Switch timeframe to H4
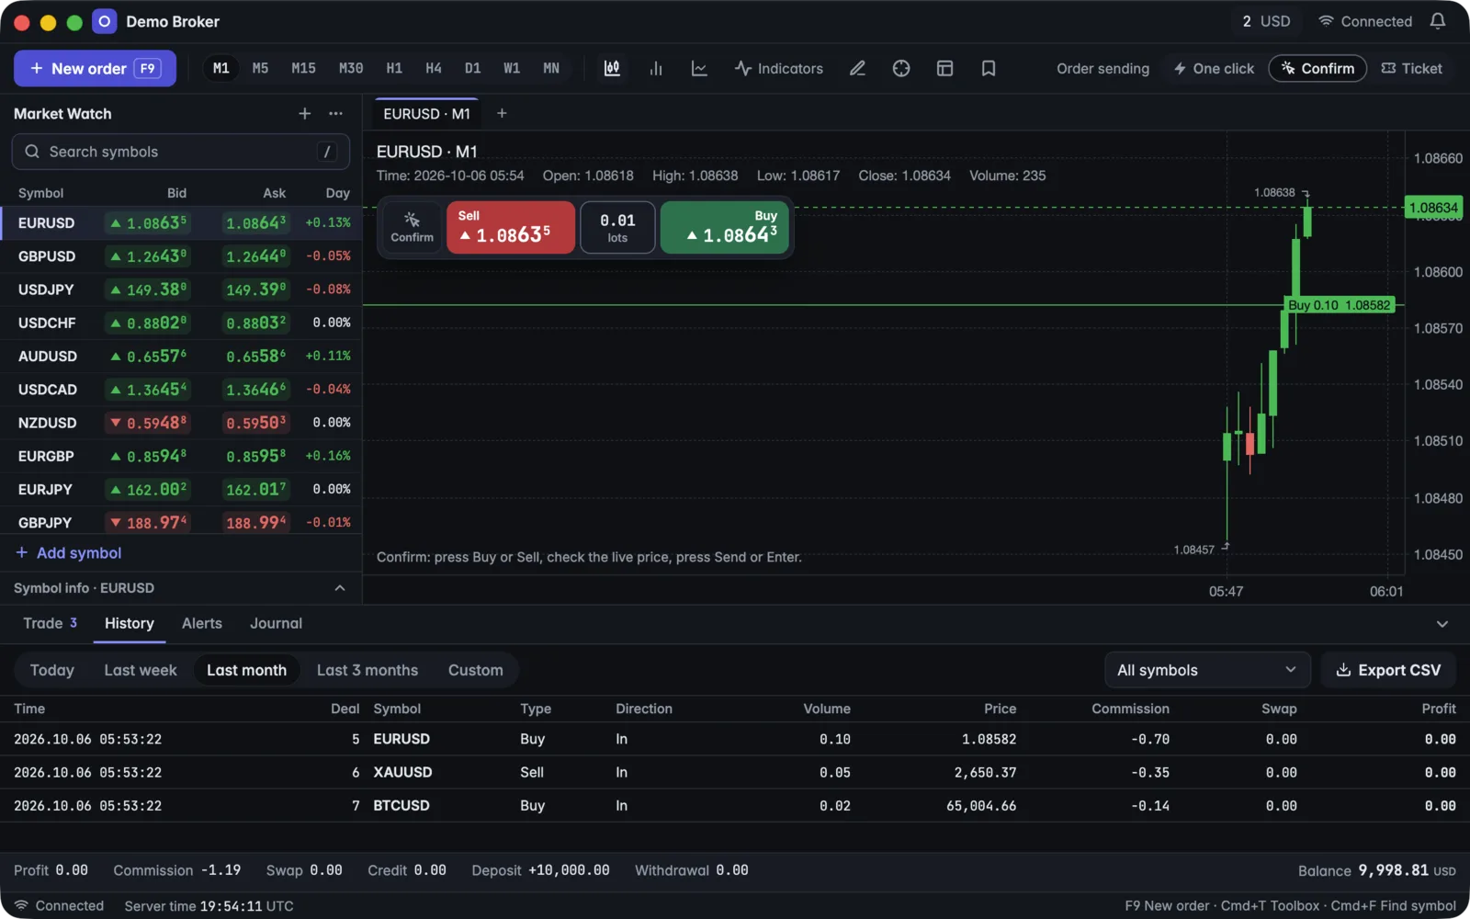Viewport: 1470px width, 919px height. [x=434, y=68]
